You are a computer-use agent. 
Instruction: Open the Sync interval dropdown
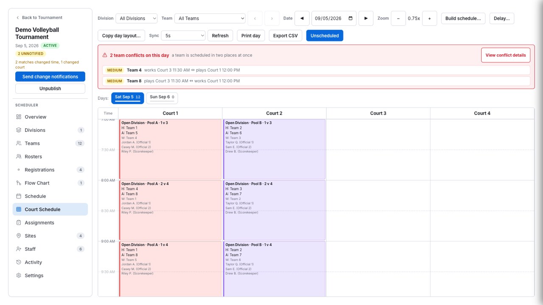tap(183, 36)
